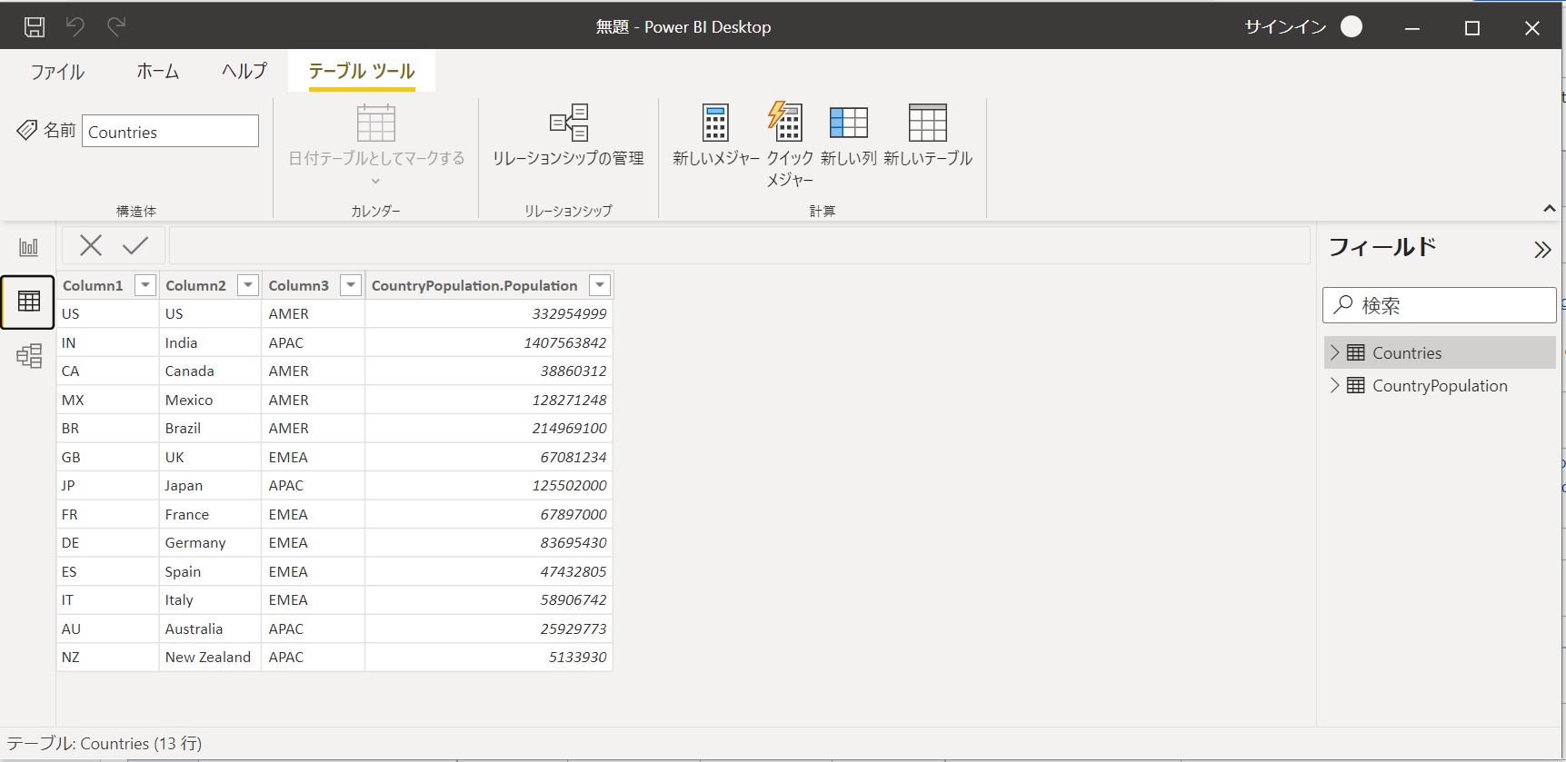Switch to the report view icon
The width and height of the screenshot is (1566, 762).
tap(29, 247)
